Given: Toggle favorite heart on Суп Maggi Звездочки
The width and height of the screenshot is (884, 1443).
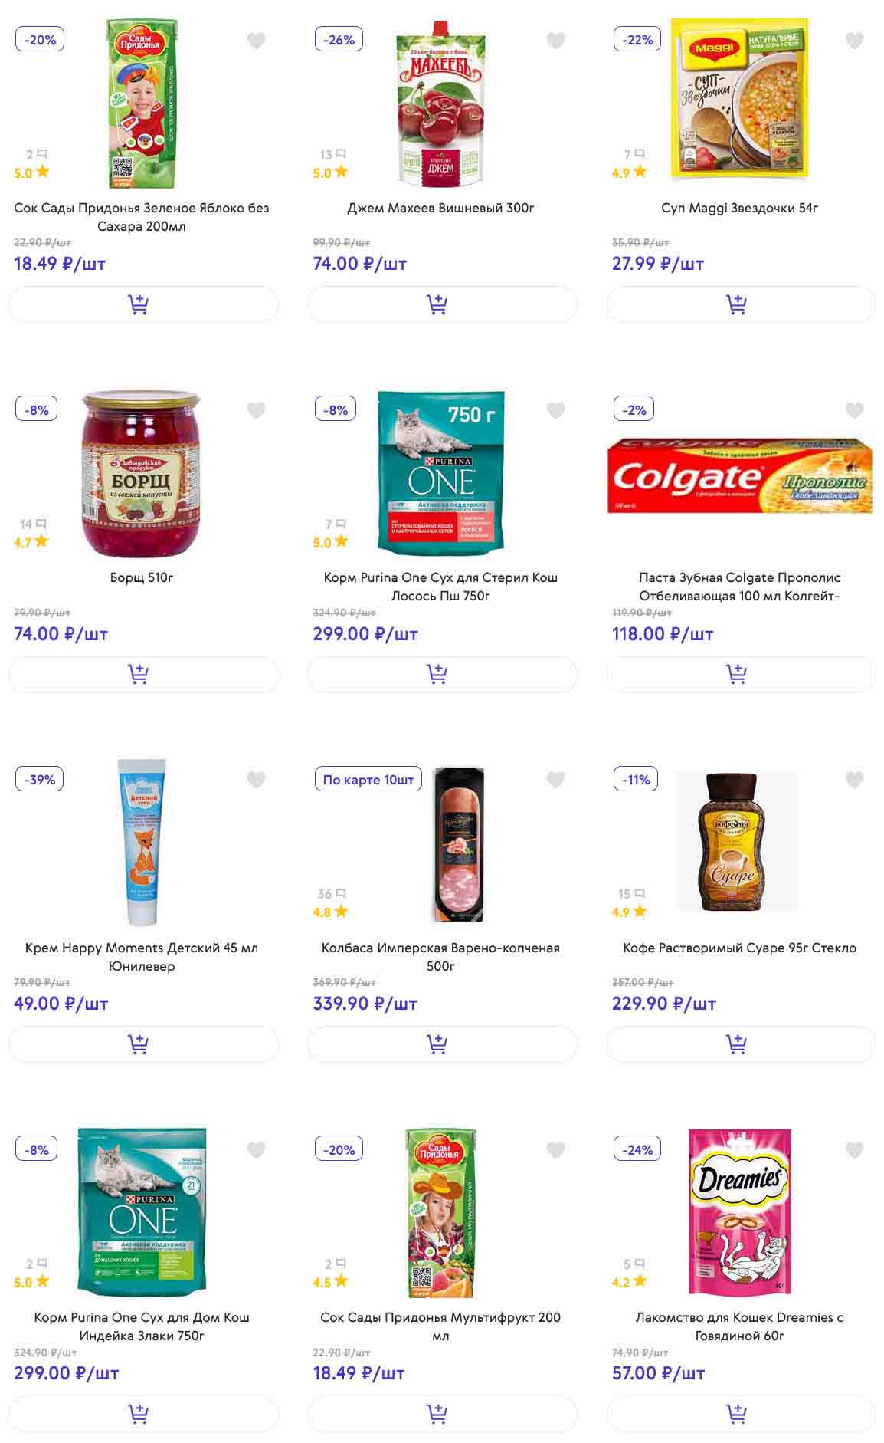Looking at the screenshot, I should (x=854, y=41).
